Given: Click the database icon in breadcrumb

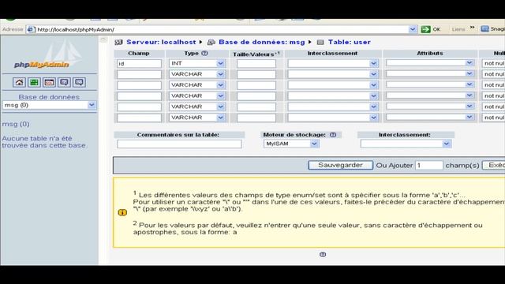Looking at the screenshot, I should [211, 42].
